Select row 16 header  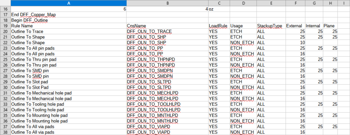point(5,9)
